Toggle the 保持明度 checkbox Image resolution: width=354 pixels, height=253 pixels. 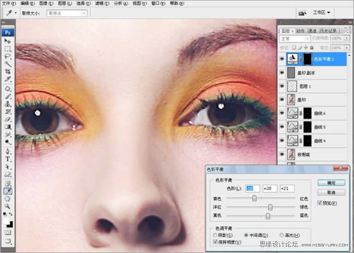(215, 242)
